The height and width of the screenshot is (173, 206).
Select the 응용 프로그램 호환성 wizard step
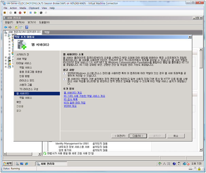pyautogui.click(x=31, y=72)
